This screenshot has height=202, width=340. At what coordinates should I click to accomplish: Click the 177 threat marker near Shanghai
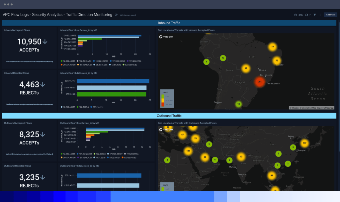click(x=304, y=143)
